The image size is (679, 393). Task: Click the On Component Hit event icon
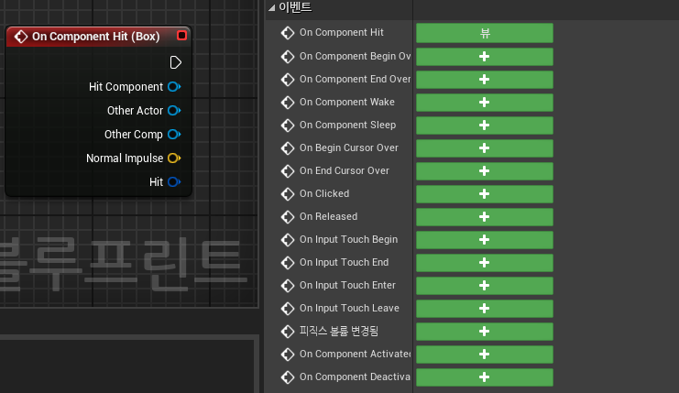pyautogui.click(x=288, y=33)
